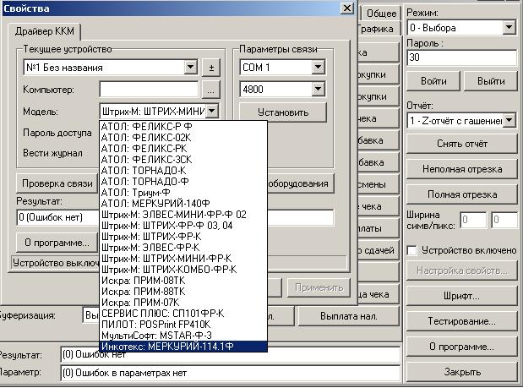Viewport: 523px width, 388px height.
Task: Pick АТОЛ: ТОРНАДО-Ф in the list
Action: 183,182
